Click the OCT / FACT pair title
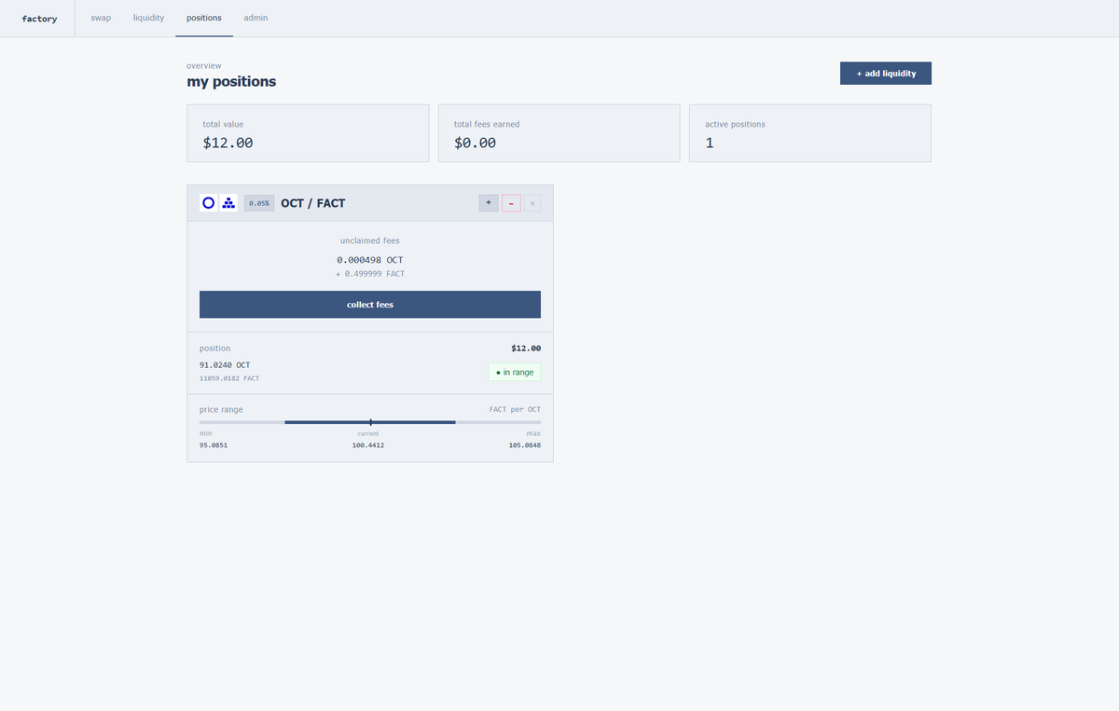1119x711 pixels. 313,203
